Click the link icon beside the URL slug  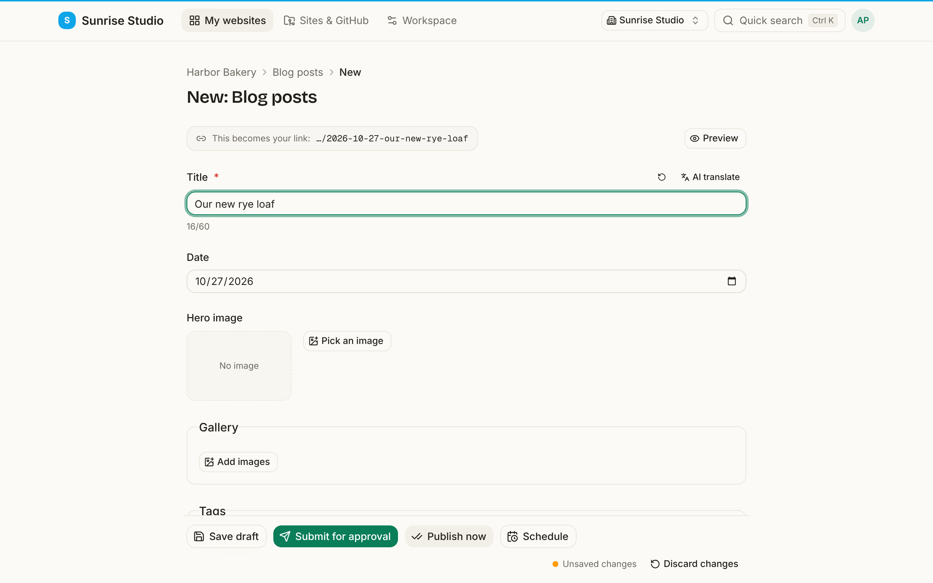click(x=201, y=138)
